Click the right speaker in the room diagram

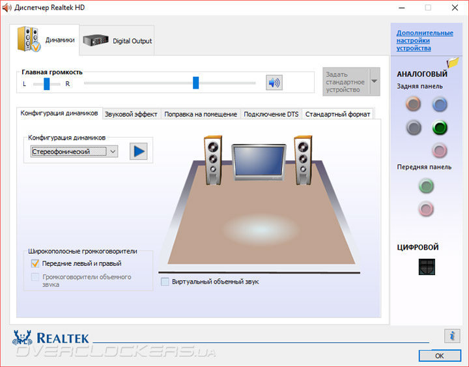click(303, 160)
